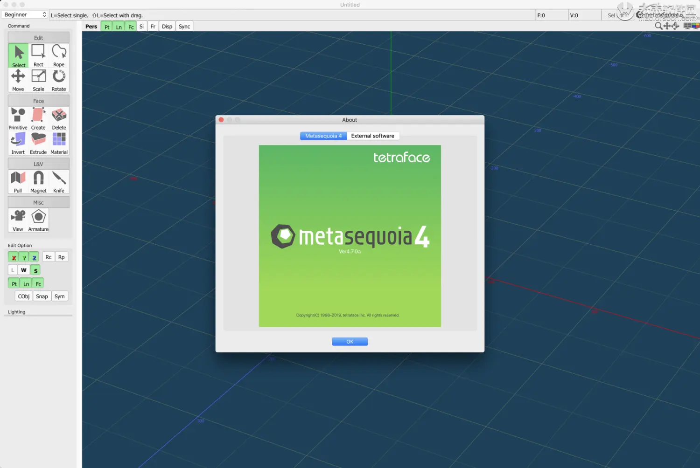Use the Invert face tool
700x468 pixels.
click(x=18, y=143)
